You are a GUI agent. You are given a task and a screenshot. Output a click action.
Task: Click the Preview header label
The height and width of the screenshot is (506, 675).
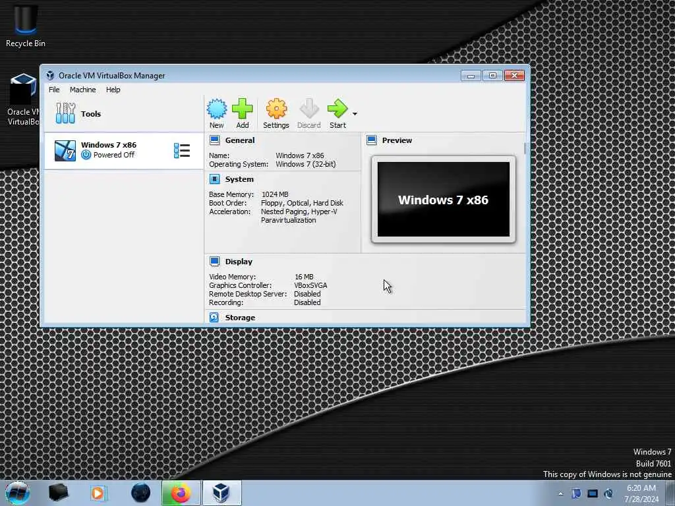coord(397,140)
